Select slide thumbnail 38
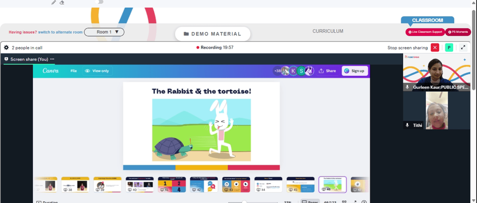477x203 pixels. click(x=75, y=184)
